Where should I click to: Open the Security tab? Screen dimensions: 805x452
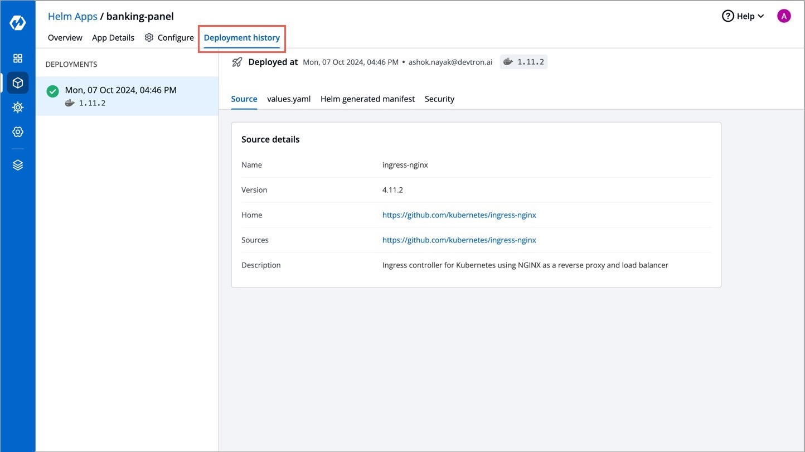click(439, 99)
